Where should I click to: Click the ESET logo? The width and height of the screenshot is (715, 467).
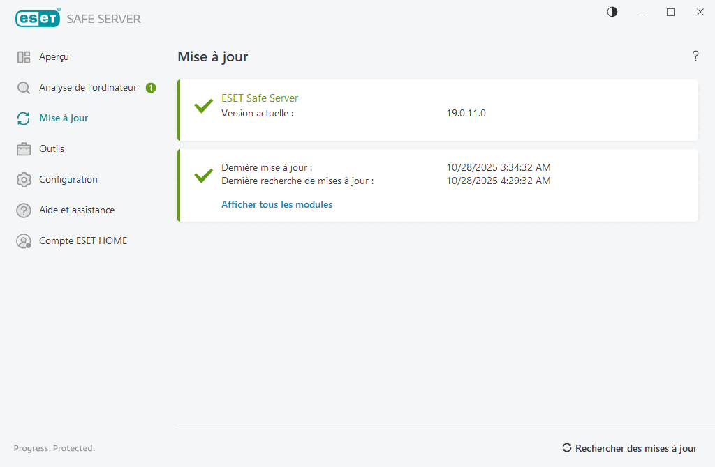37,19
